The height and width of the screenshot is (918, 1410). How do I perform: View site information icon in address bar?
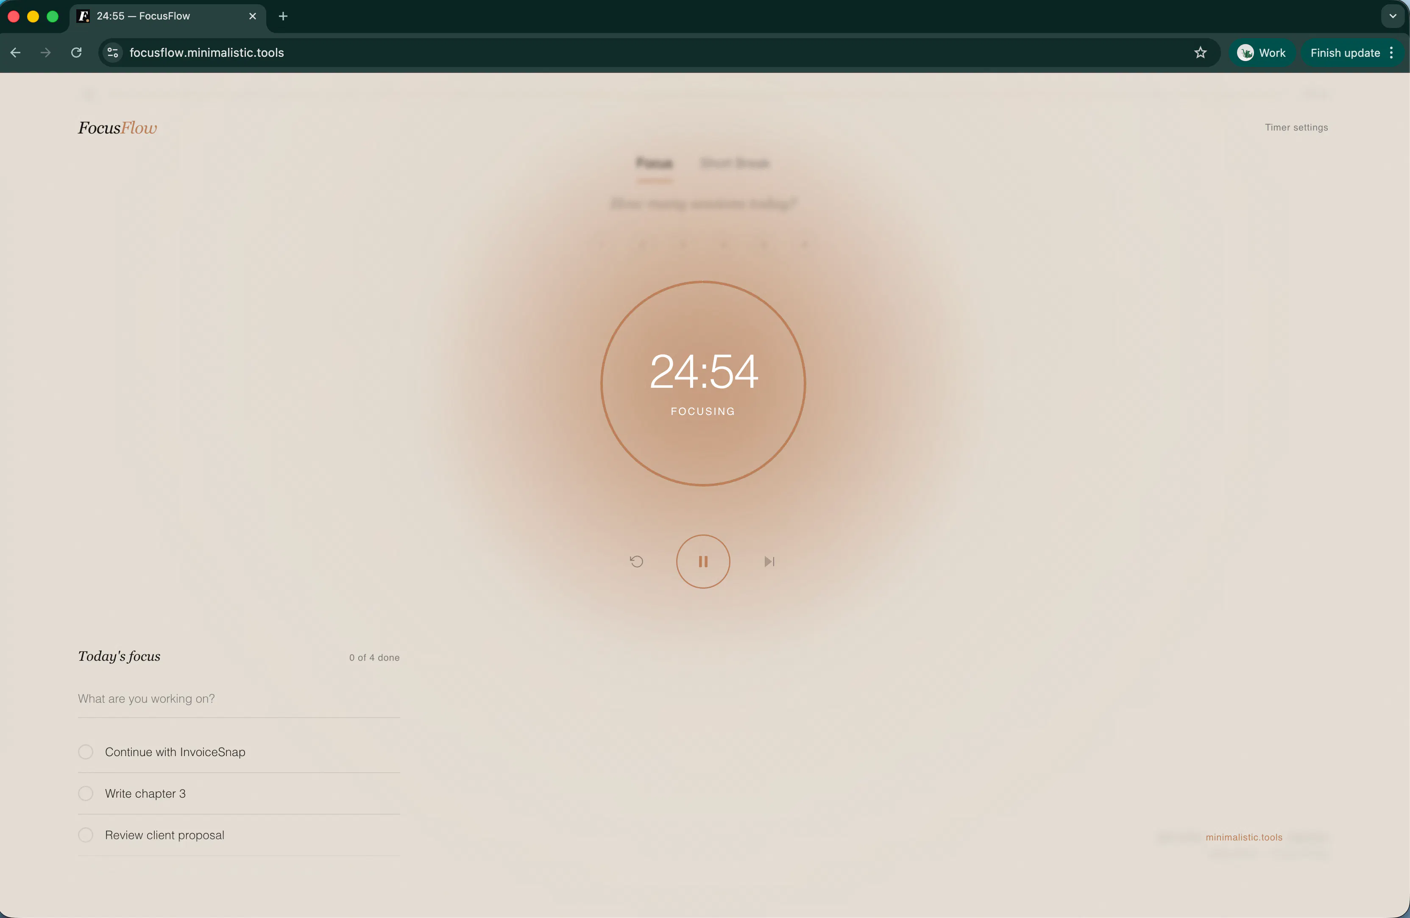point(113,53)
